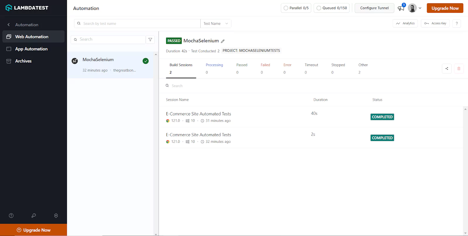468x236 pixels.
Task: Click the question mark help button
Action: click(x=457, y=23)
